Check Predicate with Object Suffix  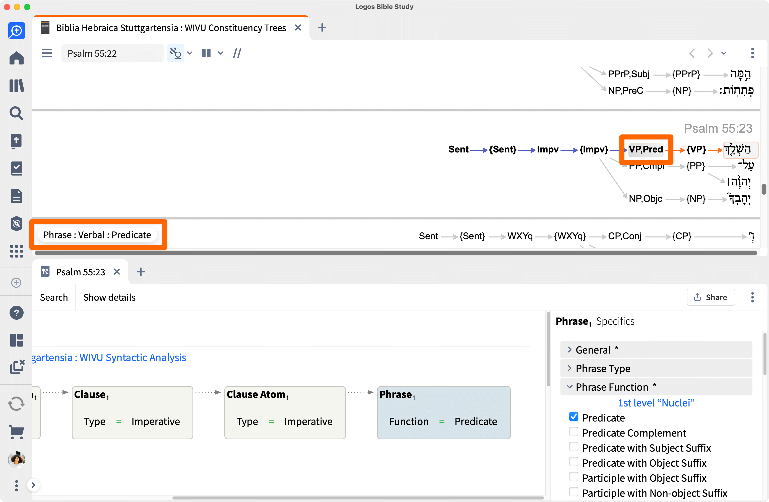coord(574,462)
